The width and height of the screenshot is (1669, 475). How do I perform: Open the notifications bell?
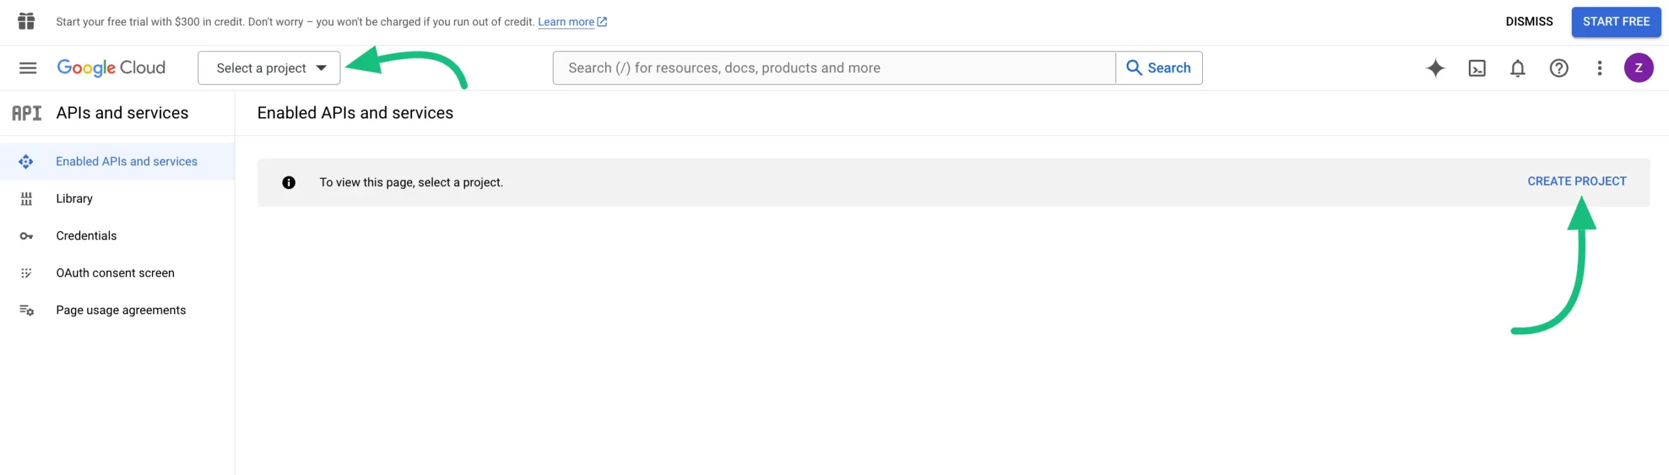tap(1518, 68)
